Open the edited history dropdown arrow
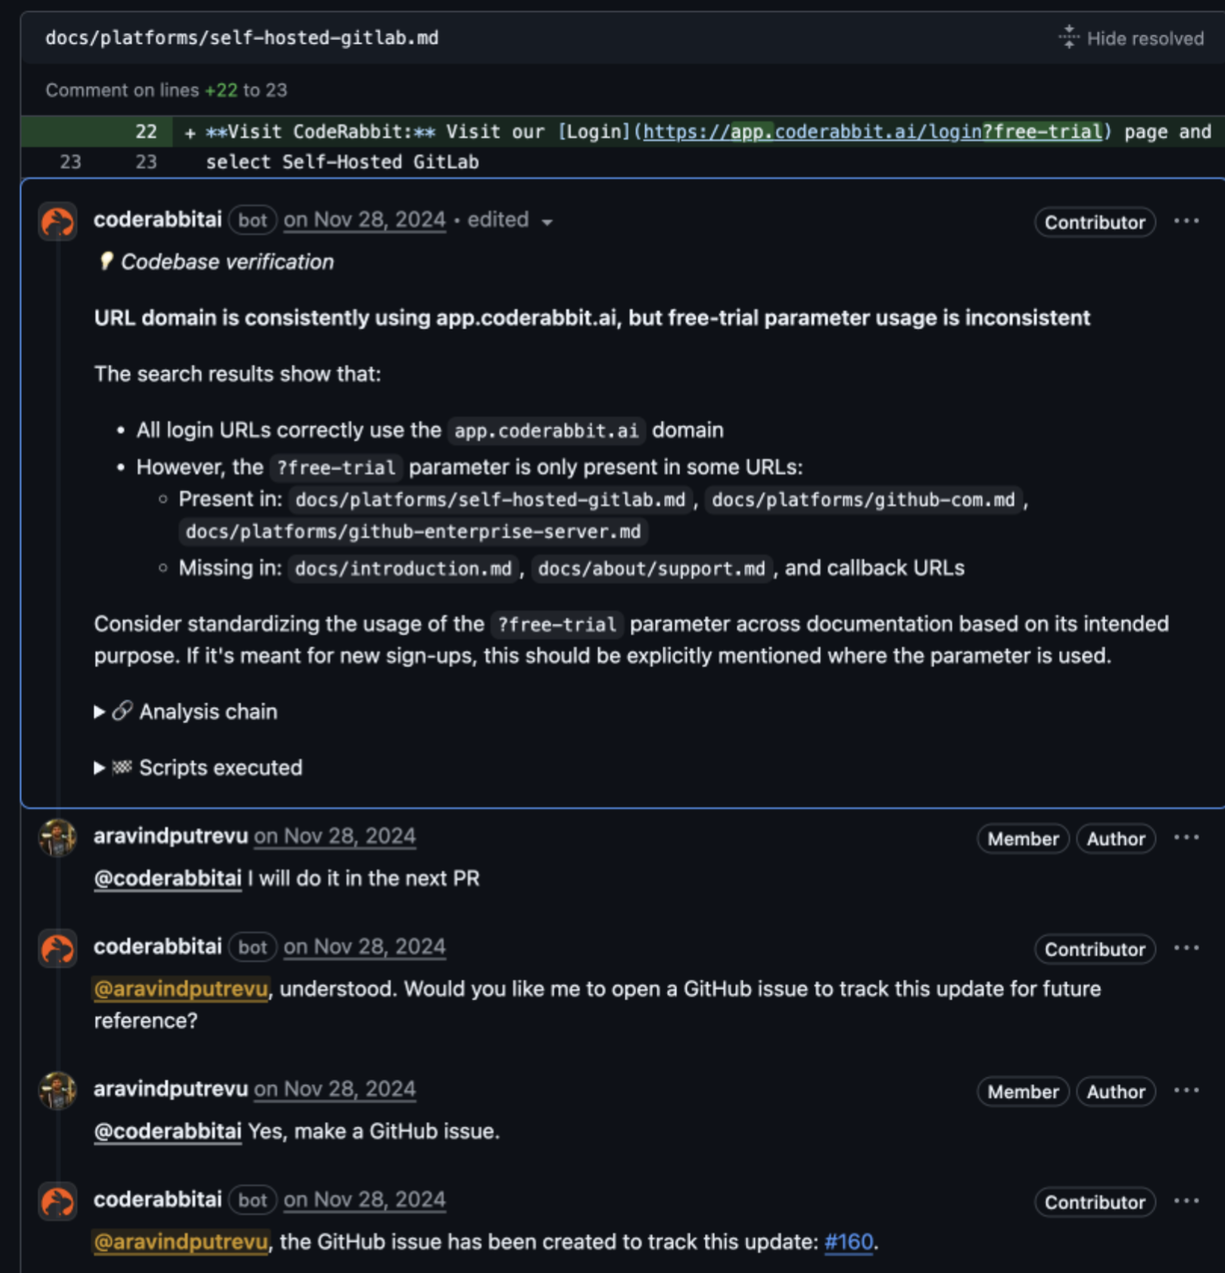The image size is (1225, 1273). pyautogui.click(x=547, y=221)
